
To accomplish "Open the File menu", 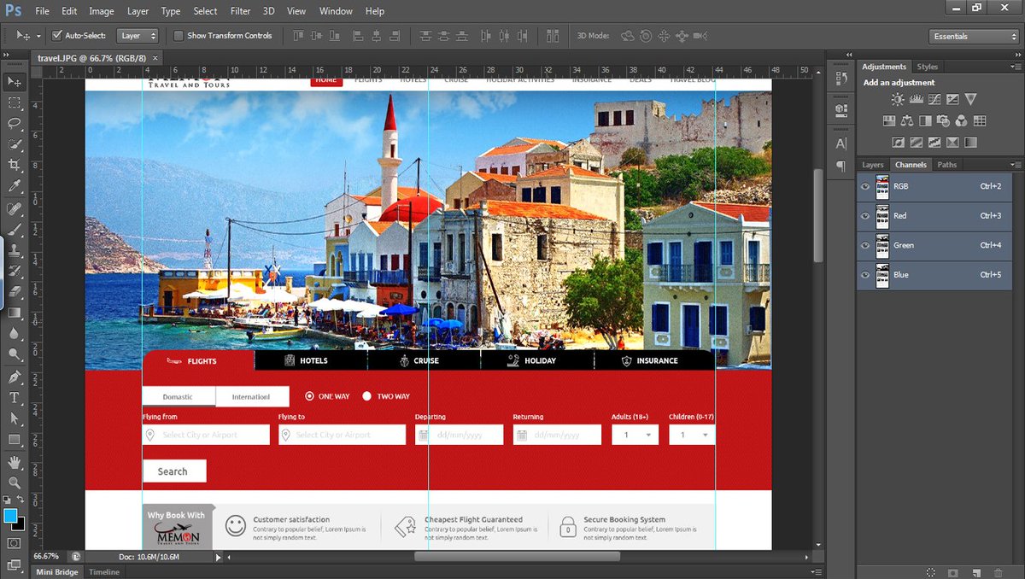I will coord(43,11).
